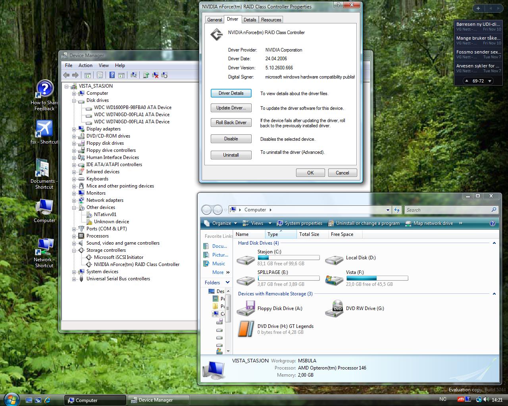This screenshot has width=508, height=406.
Task: Click Map network drive in Explorer toolbar
Action: [429, 223]
